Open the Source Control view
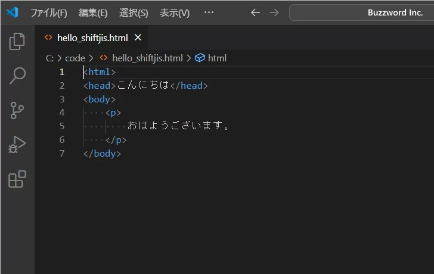Screen dimensions: 434x274 click(x=17, y=110)
